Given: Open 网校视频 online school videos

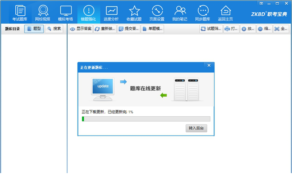Looking at the screenshot, I should click(43, 13).
